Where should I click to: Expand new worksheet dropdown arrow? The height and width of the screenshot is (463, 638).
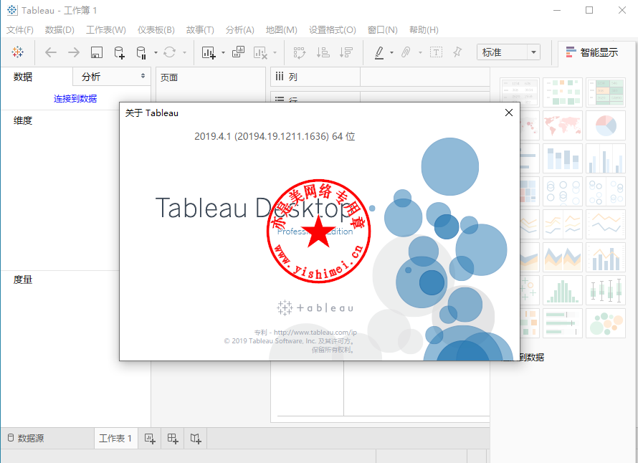tap(223, 52)
